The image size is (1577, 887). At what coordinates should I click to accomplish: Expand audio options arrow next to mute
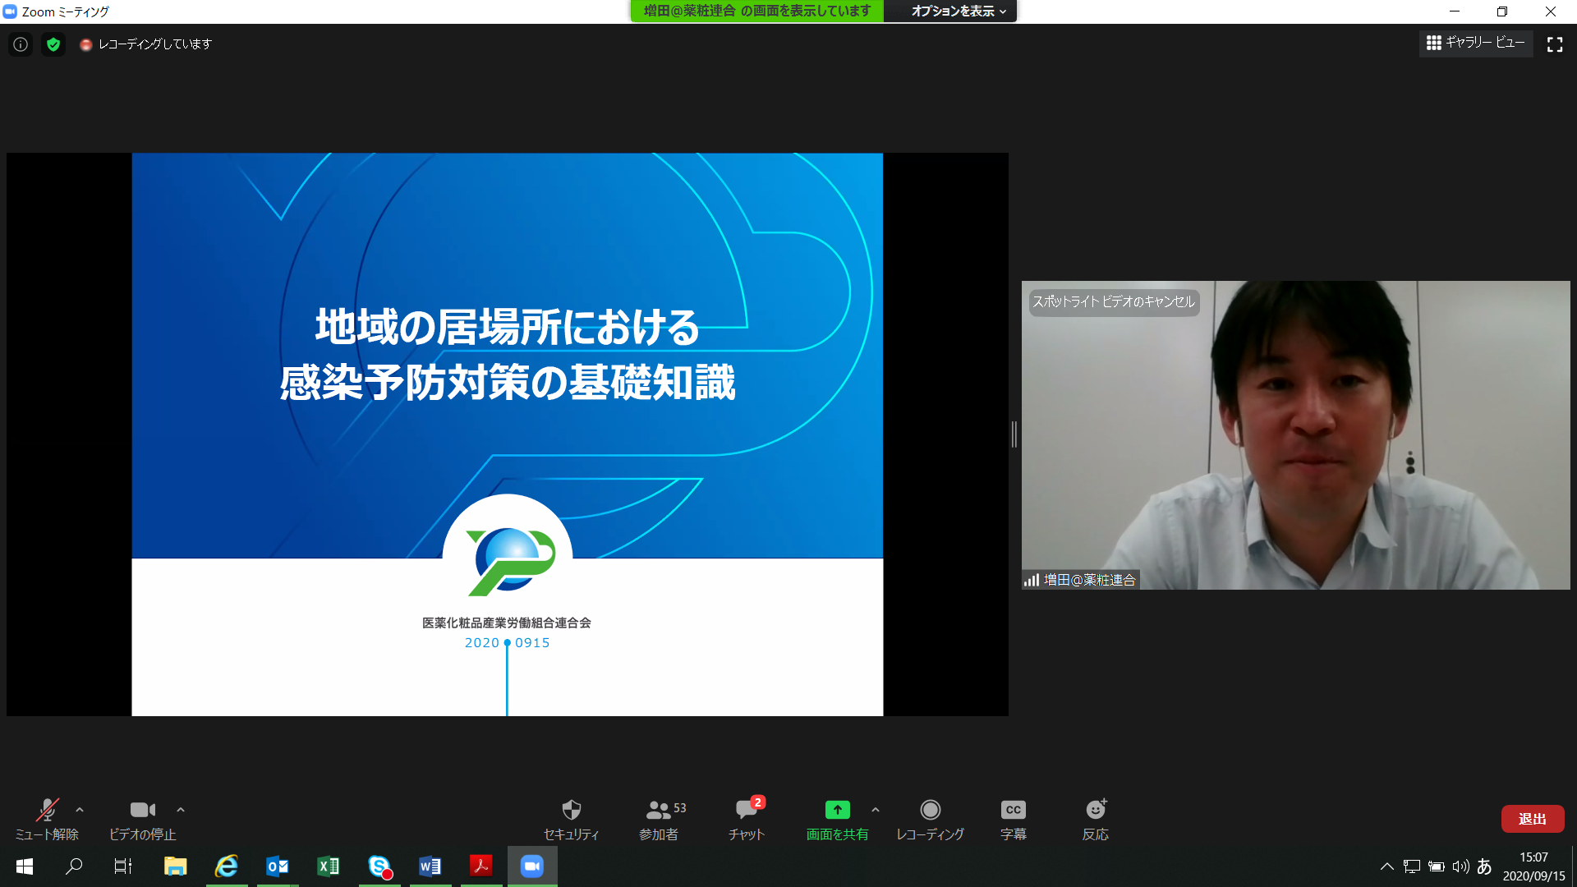point(80,810)
